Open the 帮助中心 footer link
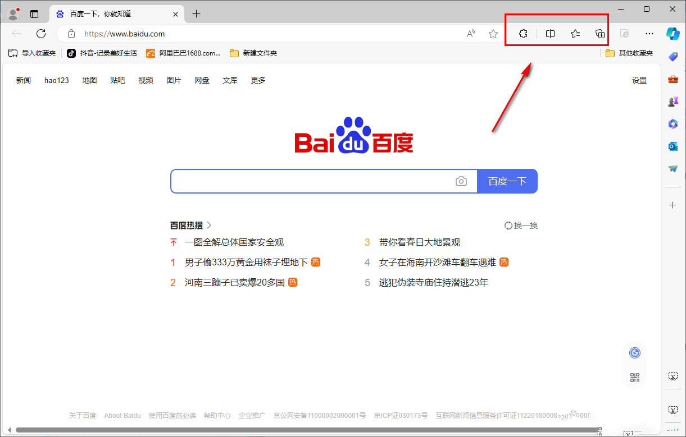Image resolution: width=686 pixels, height=437 pixels. 217,416
